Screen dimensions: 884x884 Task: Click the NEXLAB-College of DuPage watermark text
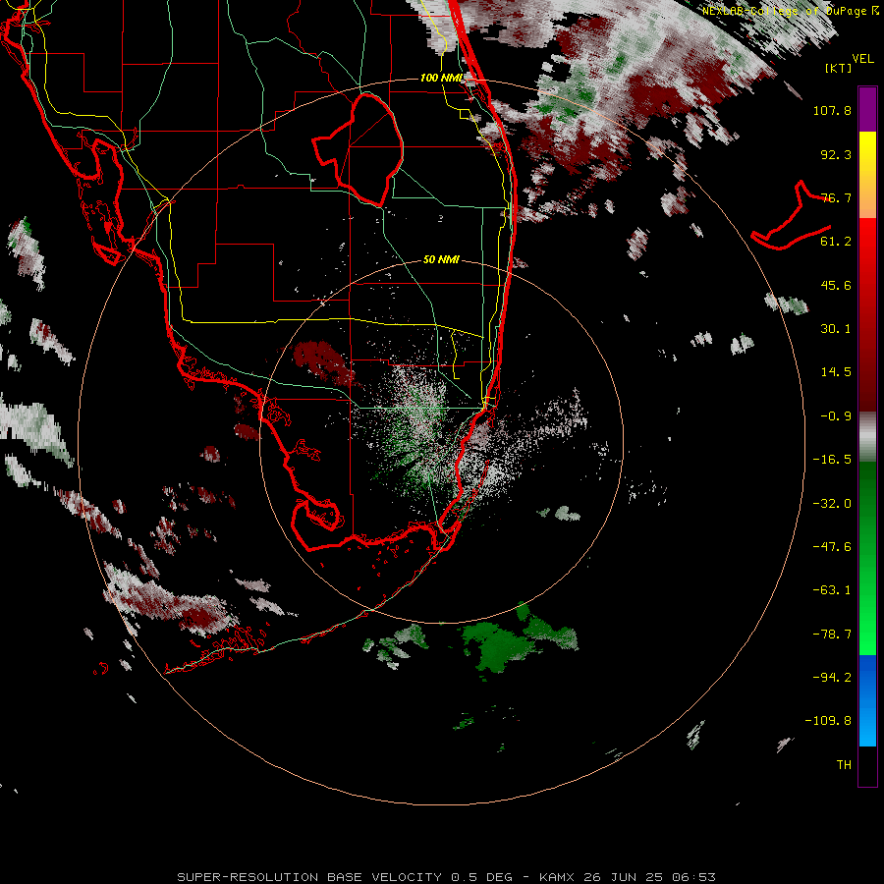pyautogui.click(x=790, y=11)
